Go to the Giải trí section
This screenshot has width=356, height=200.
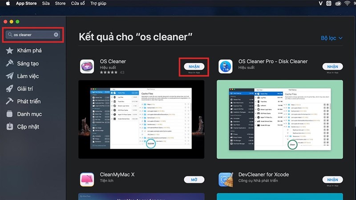[x=25, y=88]
